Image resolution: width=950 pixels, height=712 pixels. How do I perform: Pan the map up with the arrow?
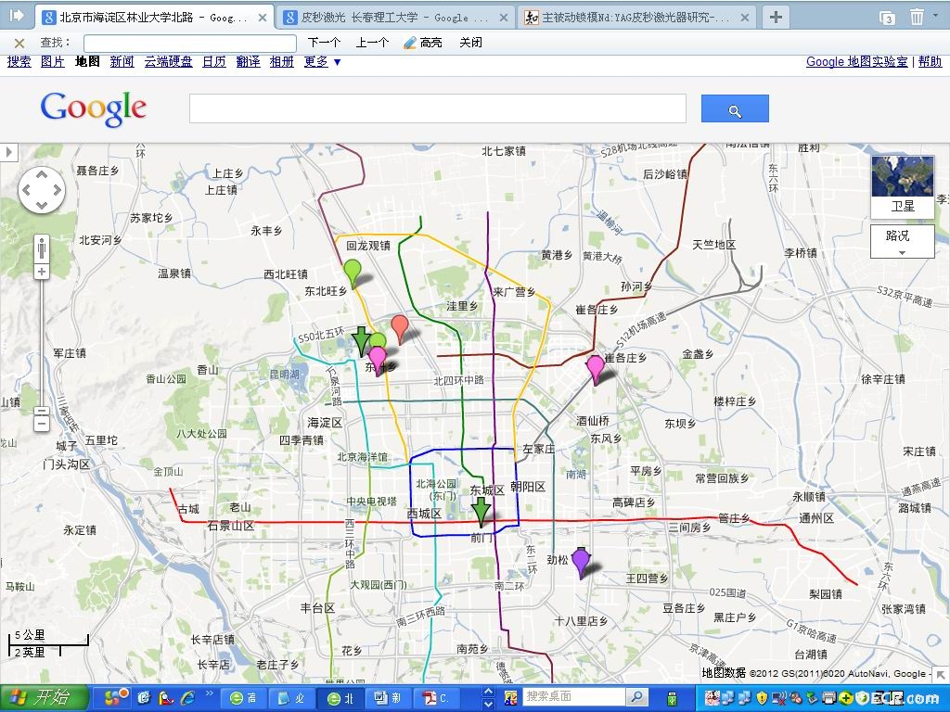[x=42, y=175]
